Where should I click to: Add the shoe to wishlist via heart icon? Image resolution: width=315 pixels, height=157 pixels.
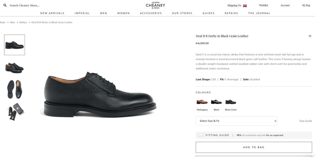coord(310,36)
